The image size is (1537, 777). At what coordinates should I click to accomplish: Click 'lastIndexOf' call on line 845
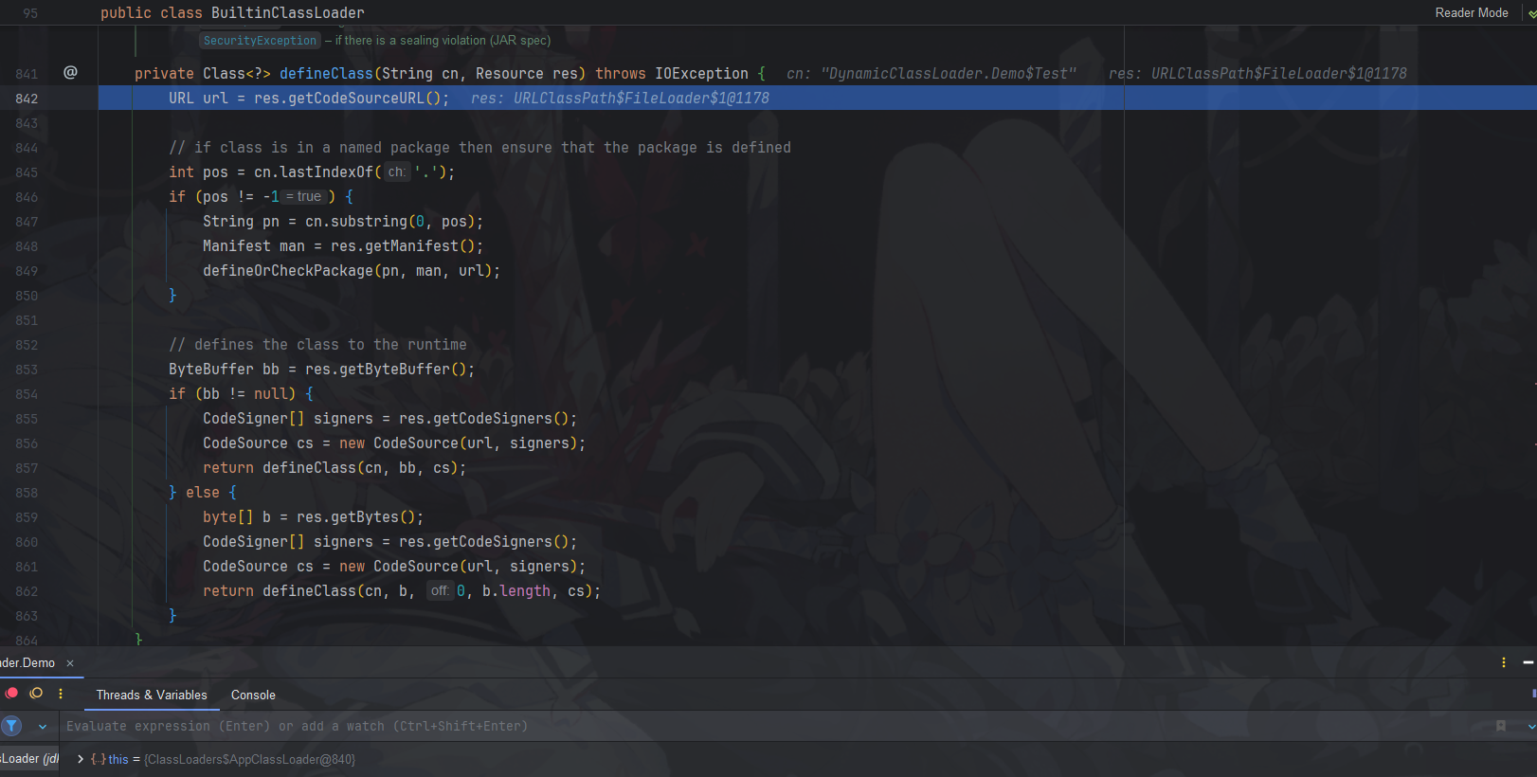pos(327,172)
